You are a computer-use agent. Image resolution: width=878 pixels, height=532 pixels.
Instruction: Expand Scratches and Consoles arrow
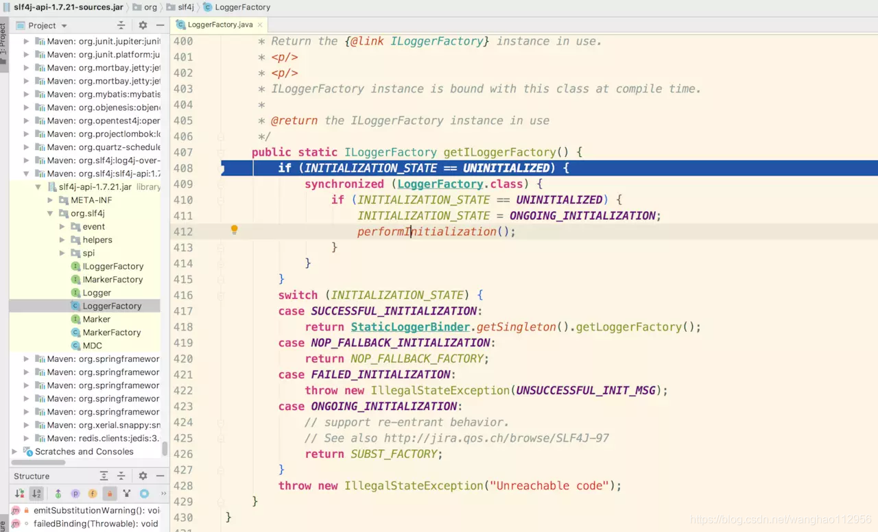(15, 452)
